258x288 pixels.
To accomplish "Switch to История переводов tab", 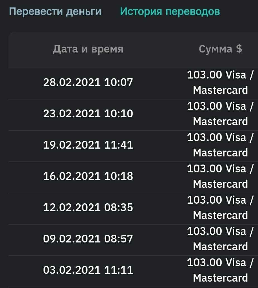I will pyautogui.click(x=170, y=11).
